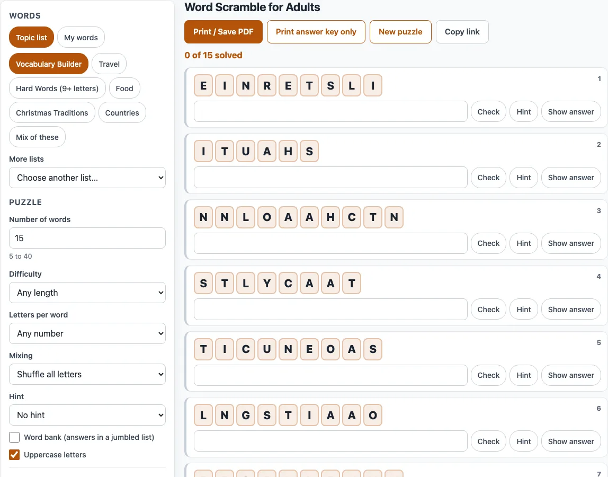Image resolution: width=608 pixels, height=477 pixels.
Task: Click the answer field for ITUAHS
Action: pos(331,178)
